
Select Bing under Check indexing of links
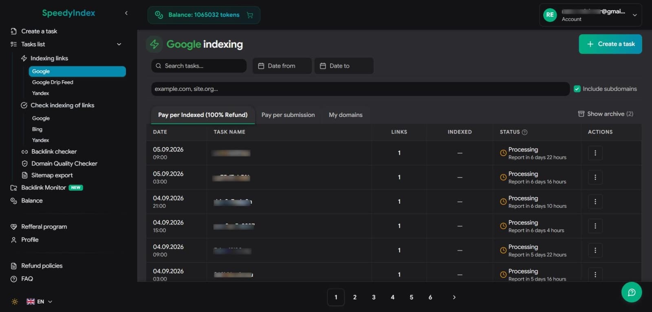click(37, 129)
